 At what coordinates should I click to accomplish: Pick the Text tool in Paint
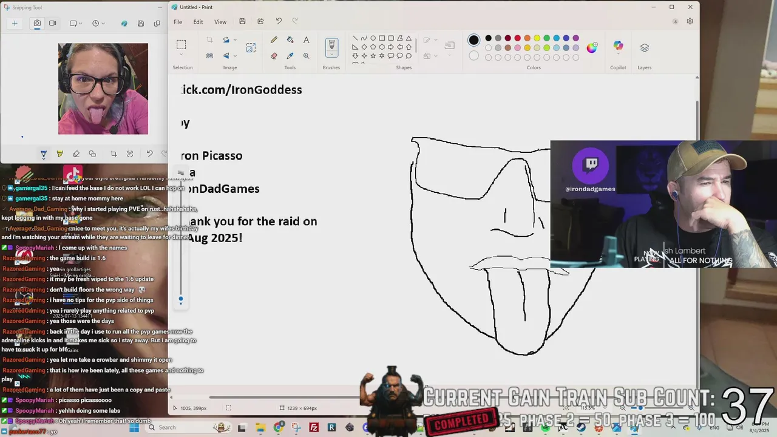306,40
